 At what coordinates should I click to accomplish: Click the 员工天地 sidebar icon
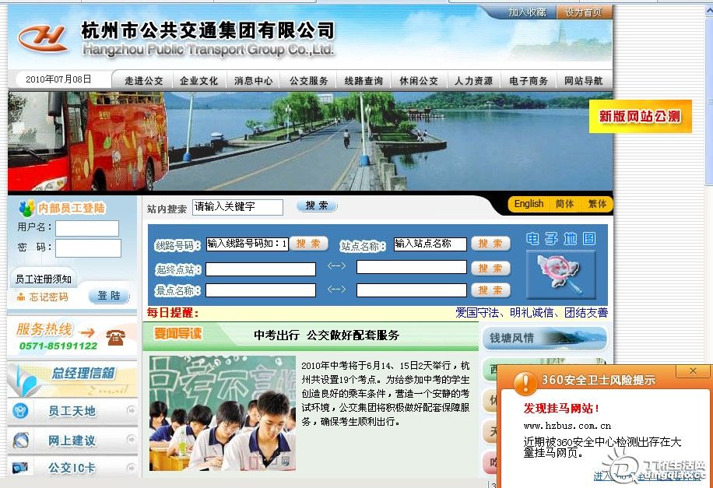(x=21, y=411)
